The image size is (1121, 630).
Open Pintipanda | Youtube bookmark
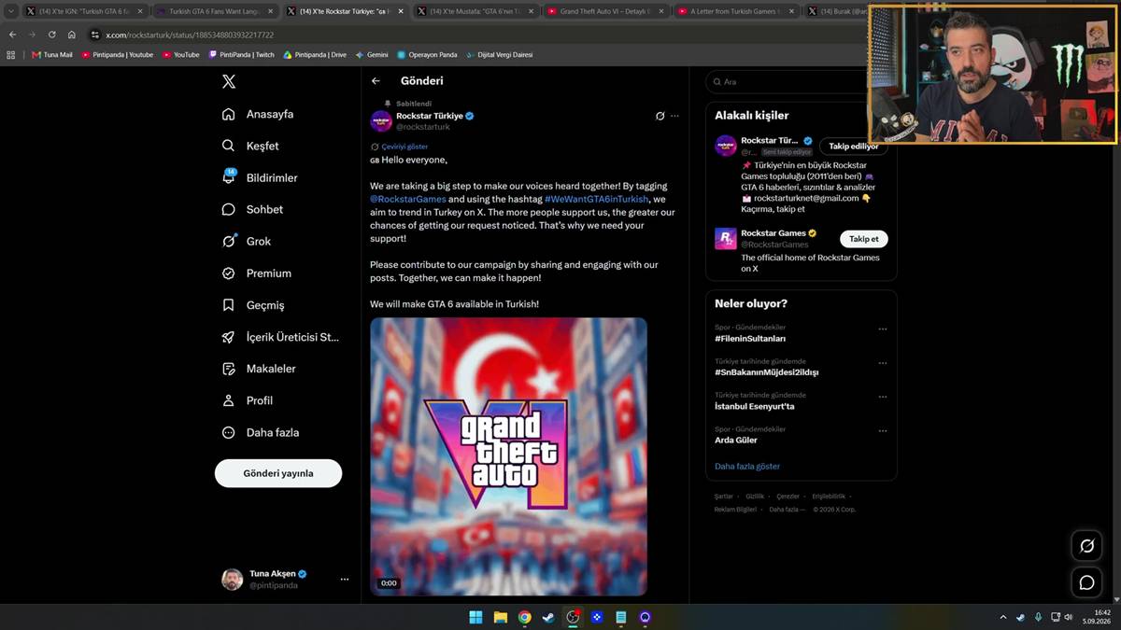117,55
